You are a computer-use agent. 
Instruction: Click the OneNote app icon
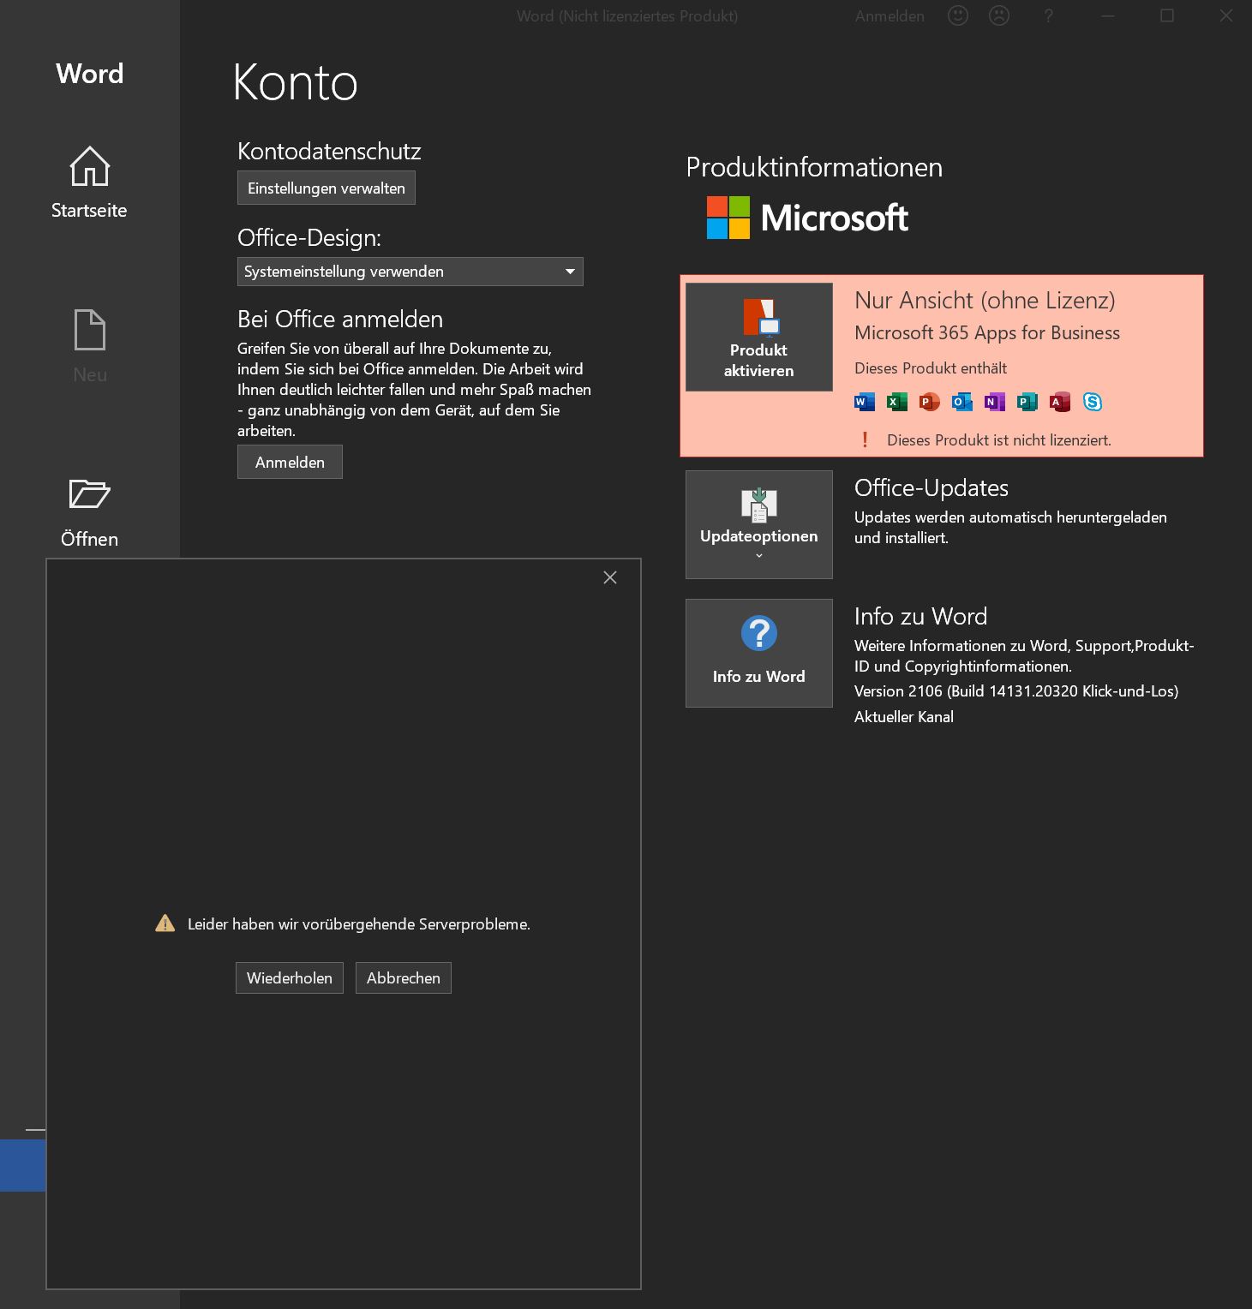tap(995, 402)
